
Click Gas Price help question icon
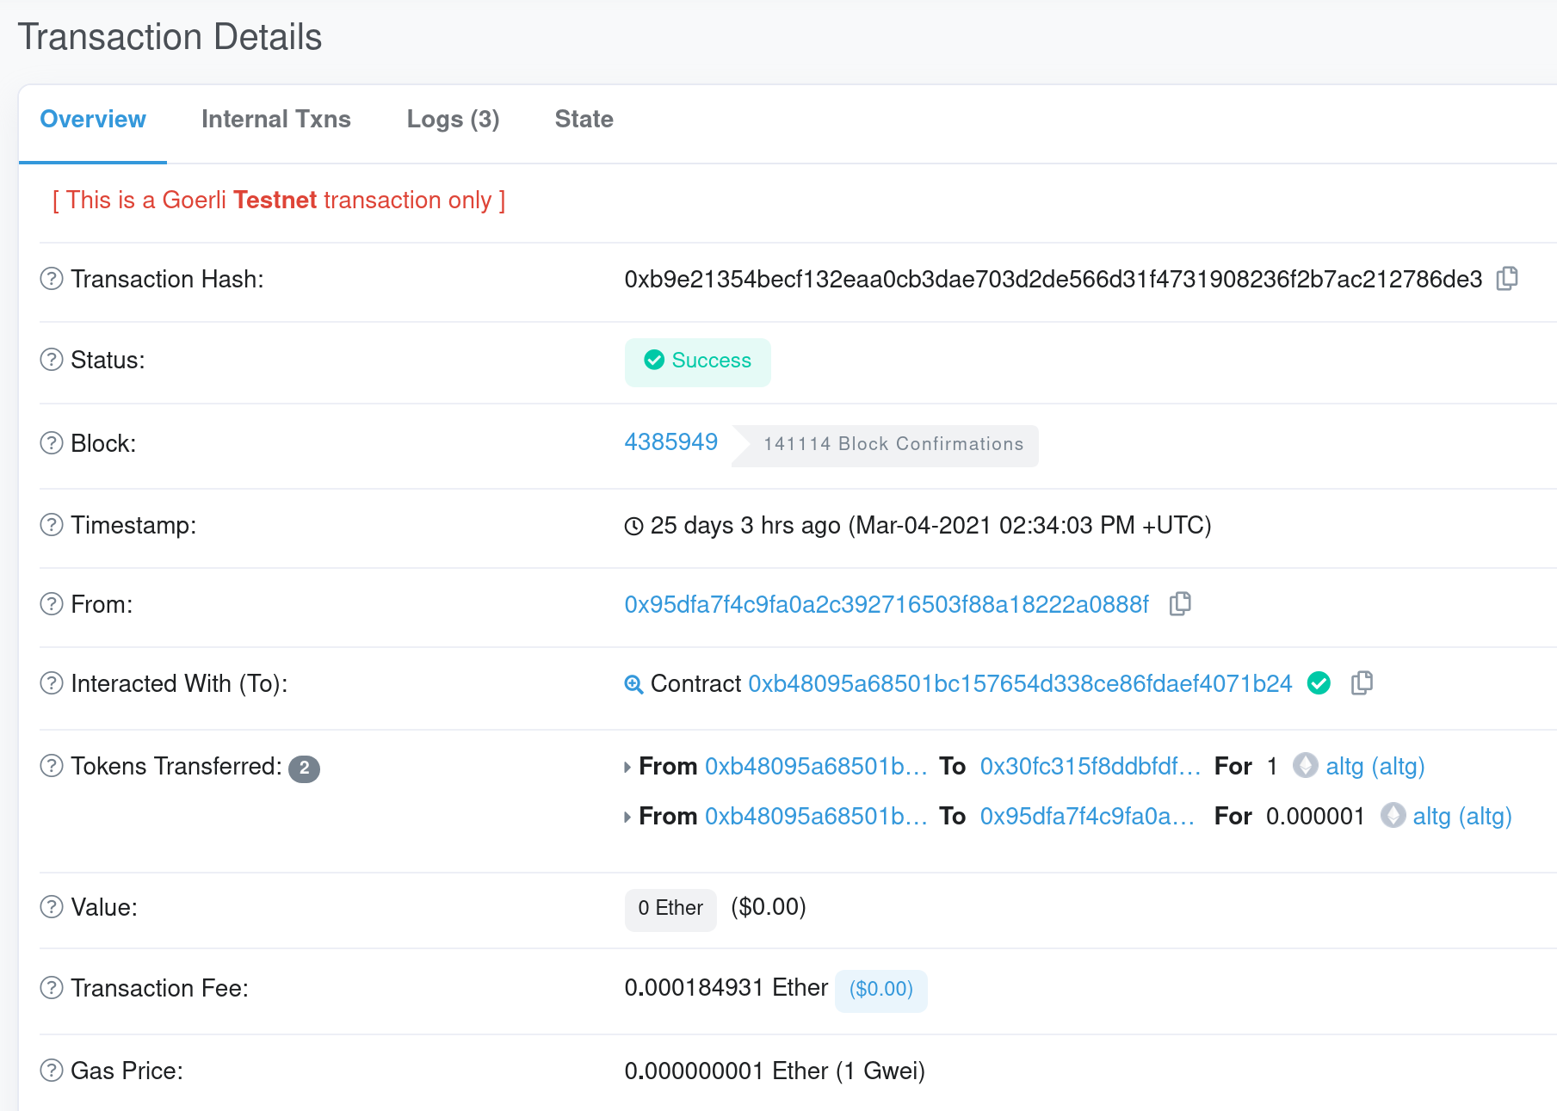(x=52, y=1071)
